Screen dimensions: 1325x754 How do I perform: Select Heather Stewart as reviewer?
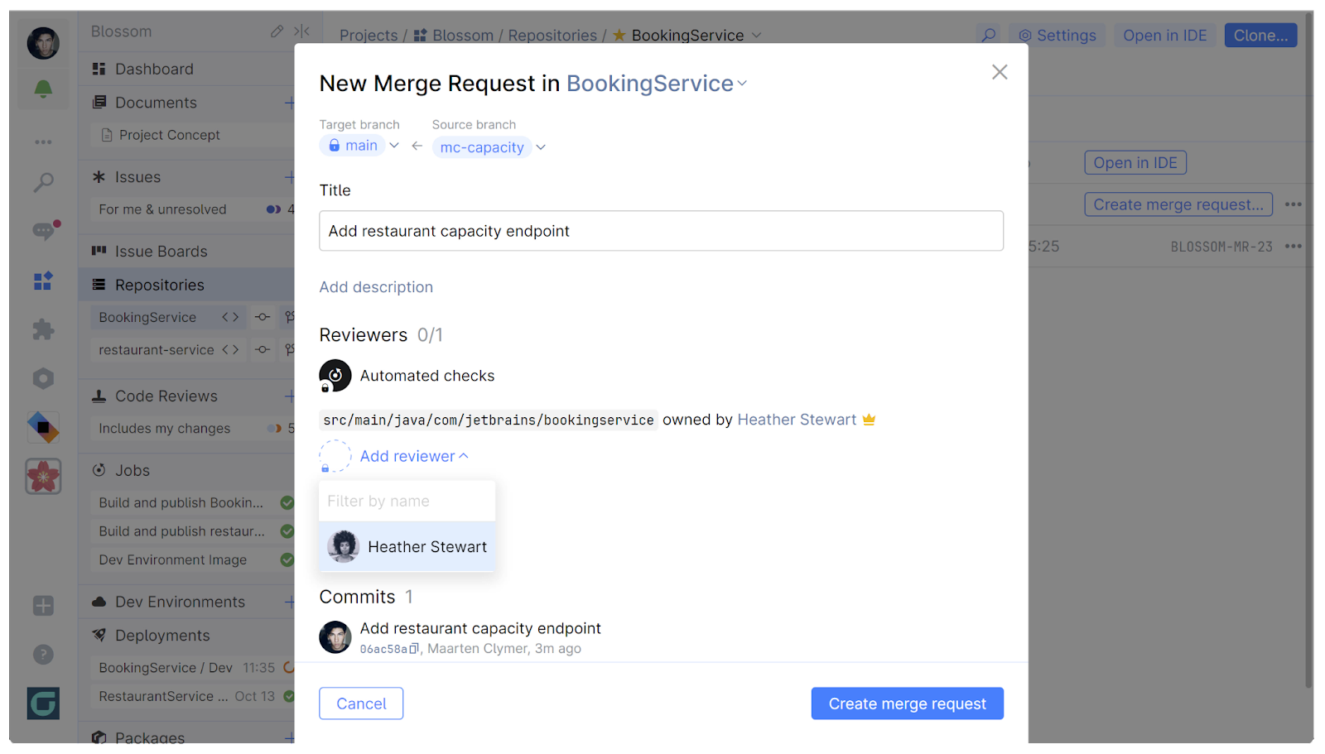click(407, 547)
